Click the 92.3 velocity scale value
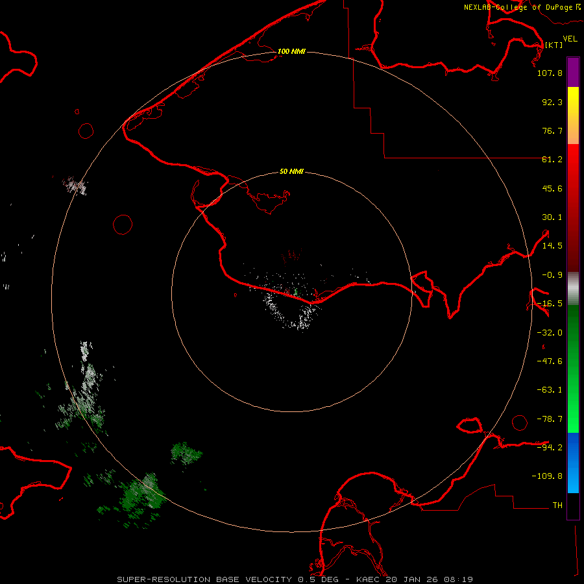584x584 pixels. click(552, 102)
